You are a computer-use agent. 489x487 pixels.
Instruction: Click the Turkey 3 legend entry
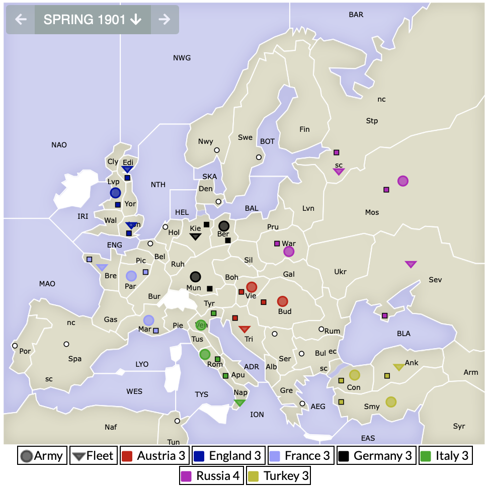278,475
